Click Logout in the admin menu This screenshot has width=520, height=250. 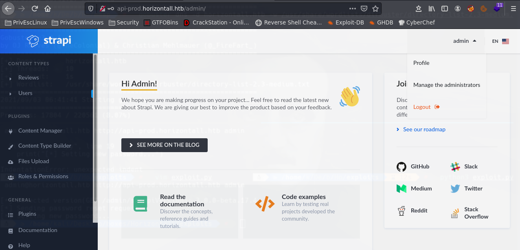(421, 106)
